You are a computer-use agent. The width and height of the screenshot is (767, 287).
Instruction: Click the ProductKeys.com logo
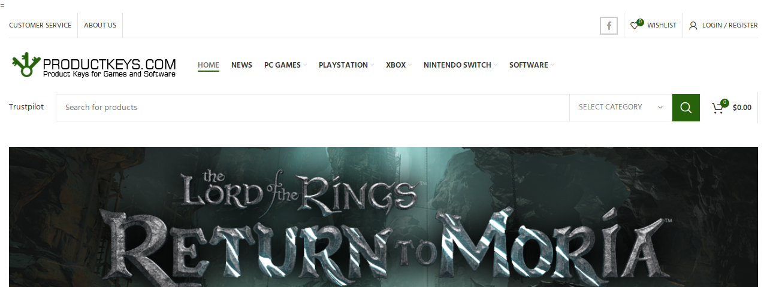[94, 66]
